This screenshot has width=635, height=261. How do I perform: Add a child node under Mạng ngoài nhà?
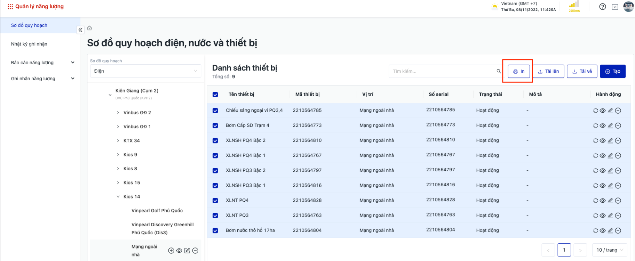[x=171, y=251]
